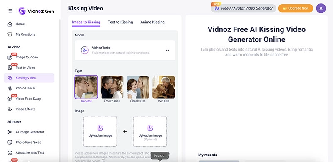Switch to Text to Kissing tab
This screenshot has width=333, height=162.
(120, 22)
